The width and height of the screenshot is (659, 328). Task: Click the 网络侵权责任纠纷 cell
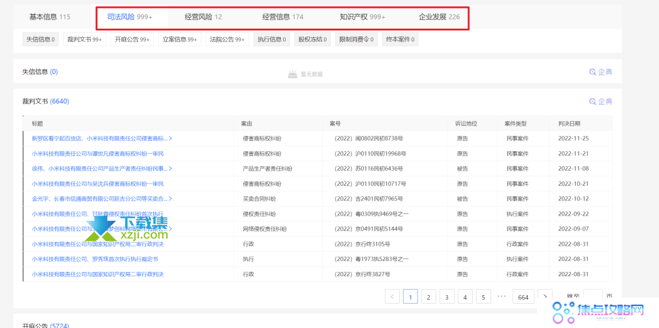(265, 229)
